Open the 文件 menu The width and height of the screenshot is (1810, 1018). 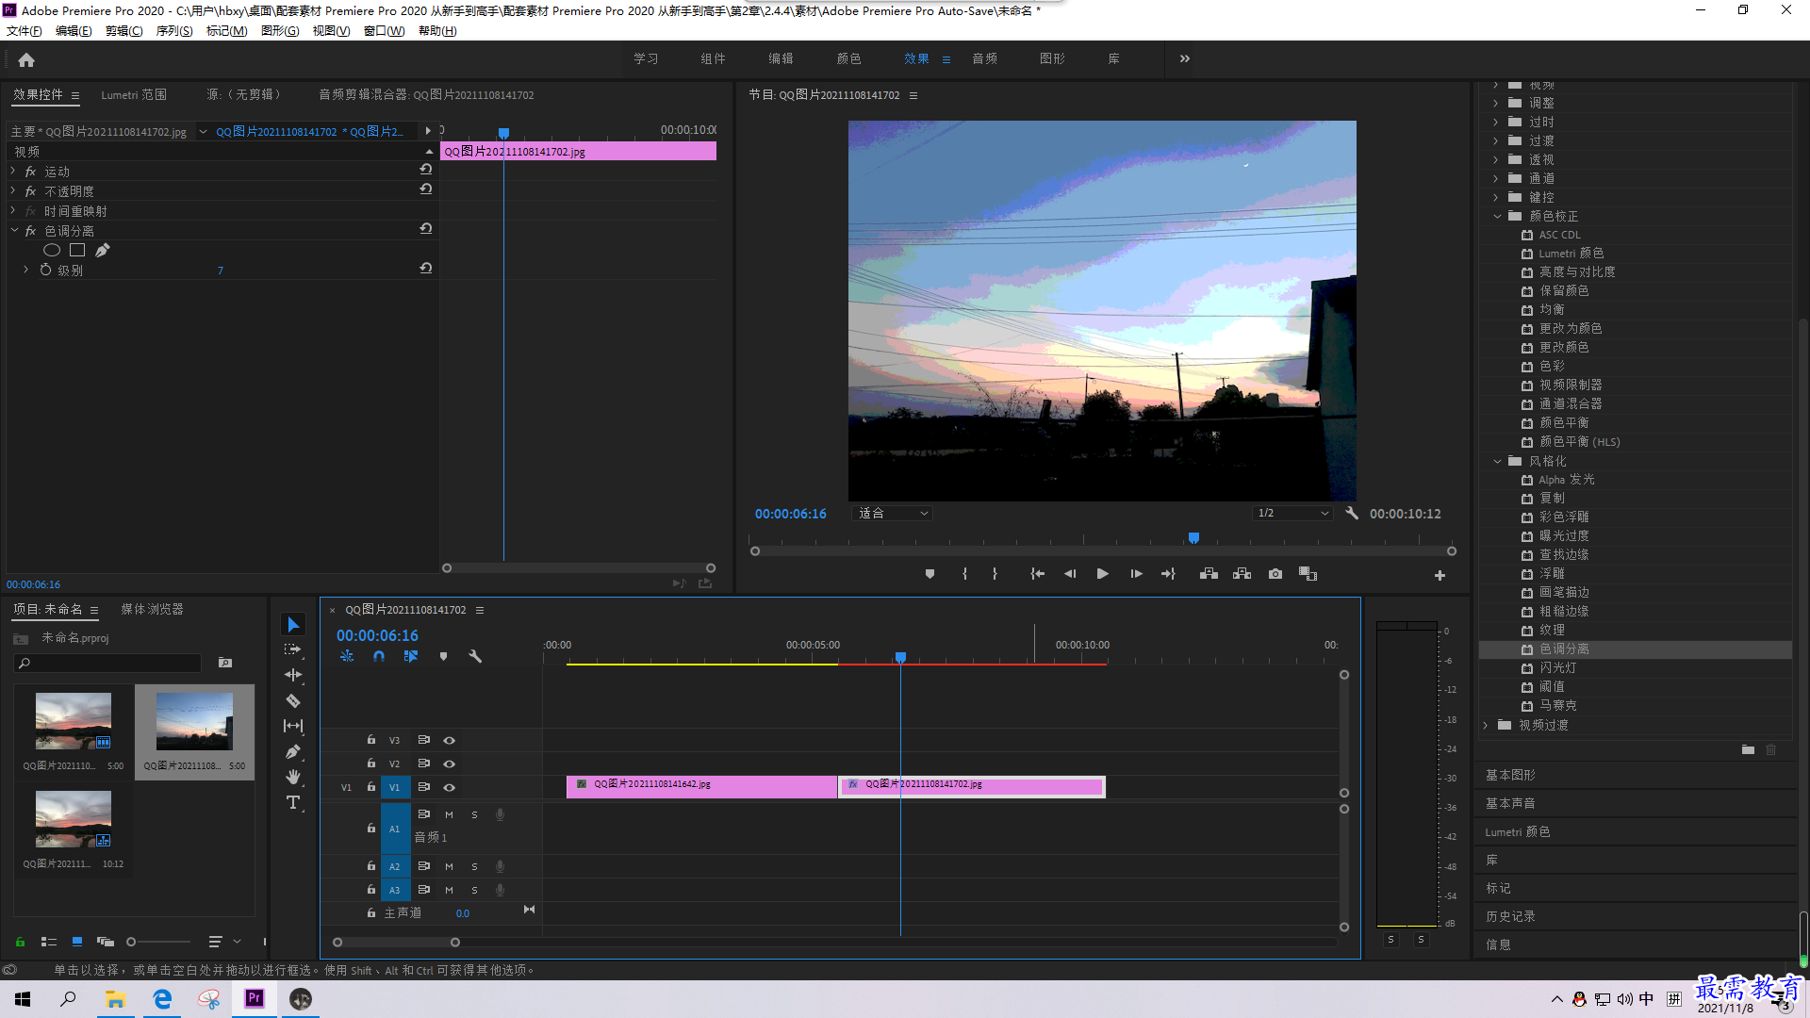[25, 31]
